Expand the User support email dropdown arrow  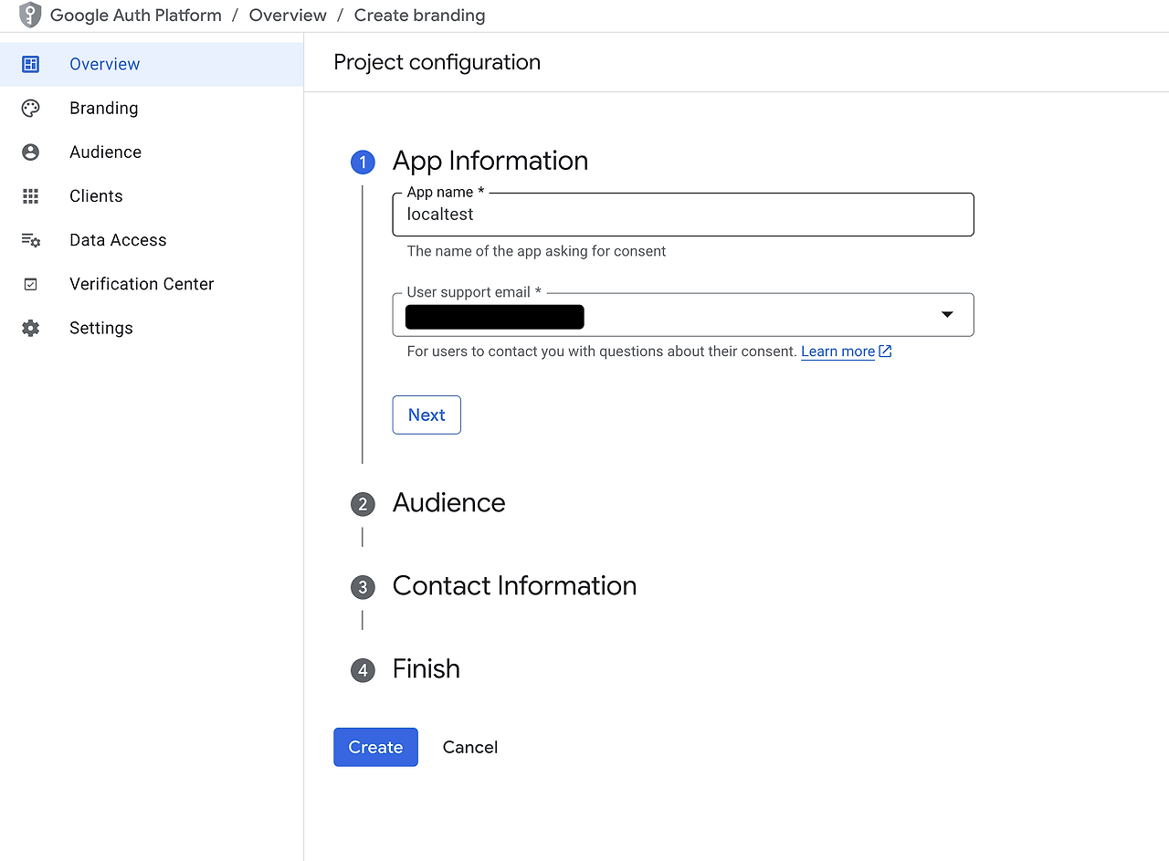pos(947,315)
